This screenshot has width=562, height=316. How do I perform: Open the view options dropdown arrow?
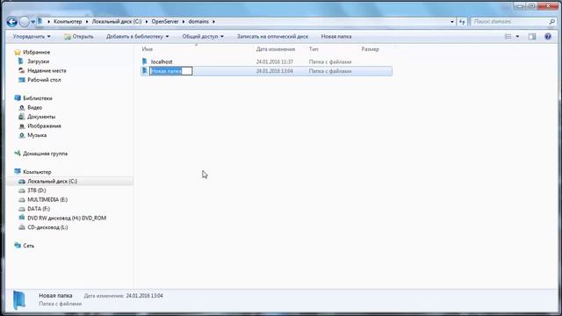click(x=517, y=37)
